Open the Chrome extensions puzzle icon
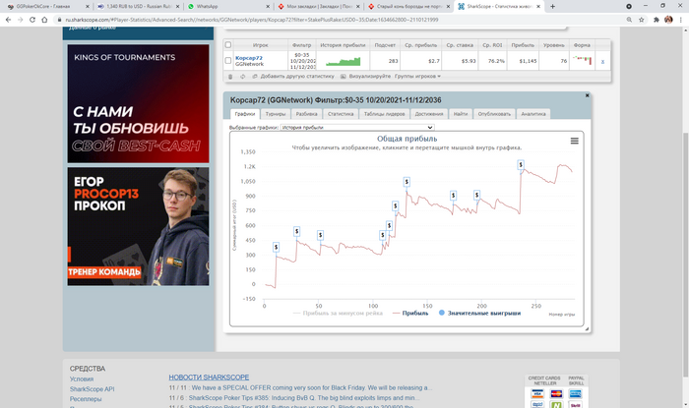689x408 pixels. coord(657,20)
